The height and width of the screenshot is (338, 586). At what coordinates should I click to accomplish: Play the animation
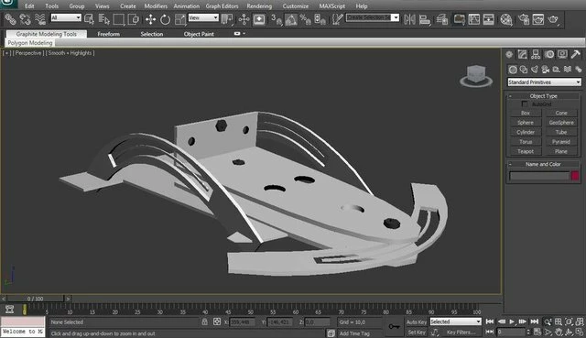(512, 322)
